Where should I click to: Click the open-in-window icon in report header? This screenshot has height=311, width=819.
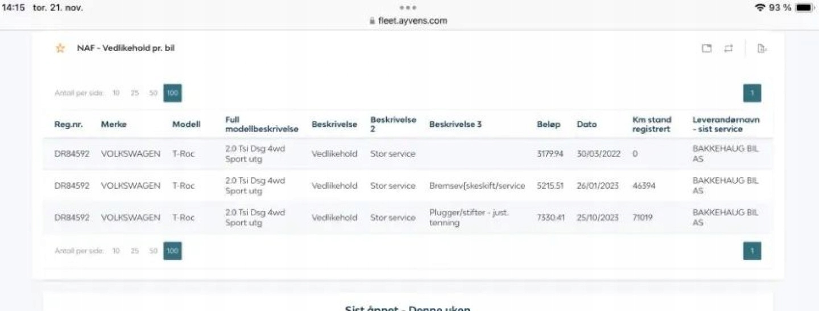(x=707, y=49)
